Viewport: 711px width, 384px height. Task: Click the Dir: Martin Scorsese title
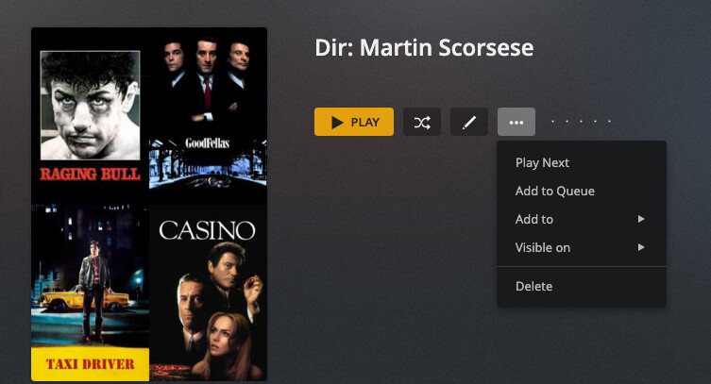coord(424,47)
